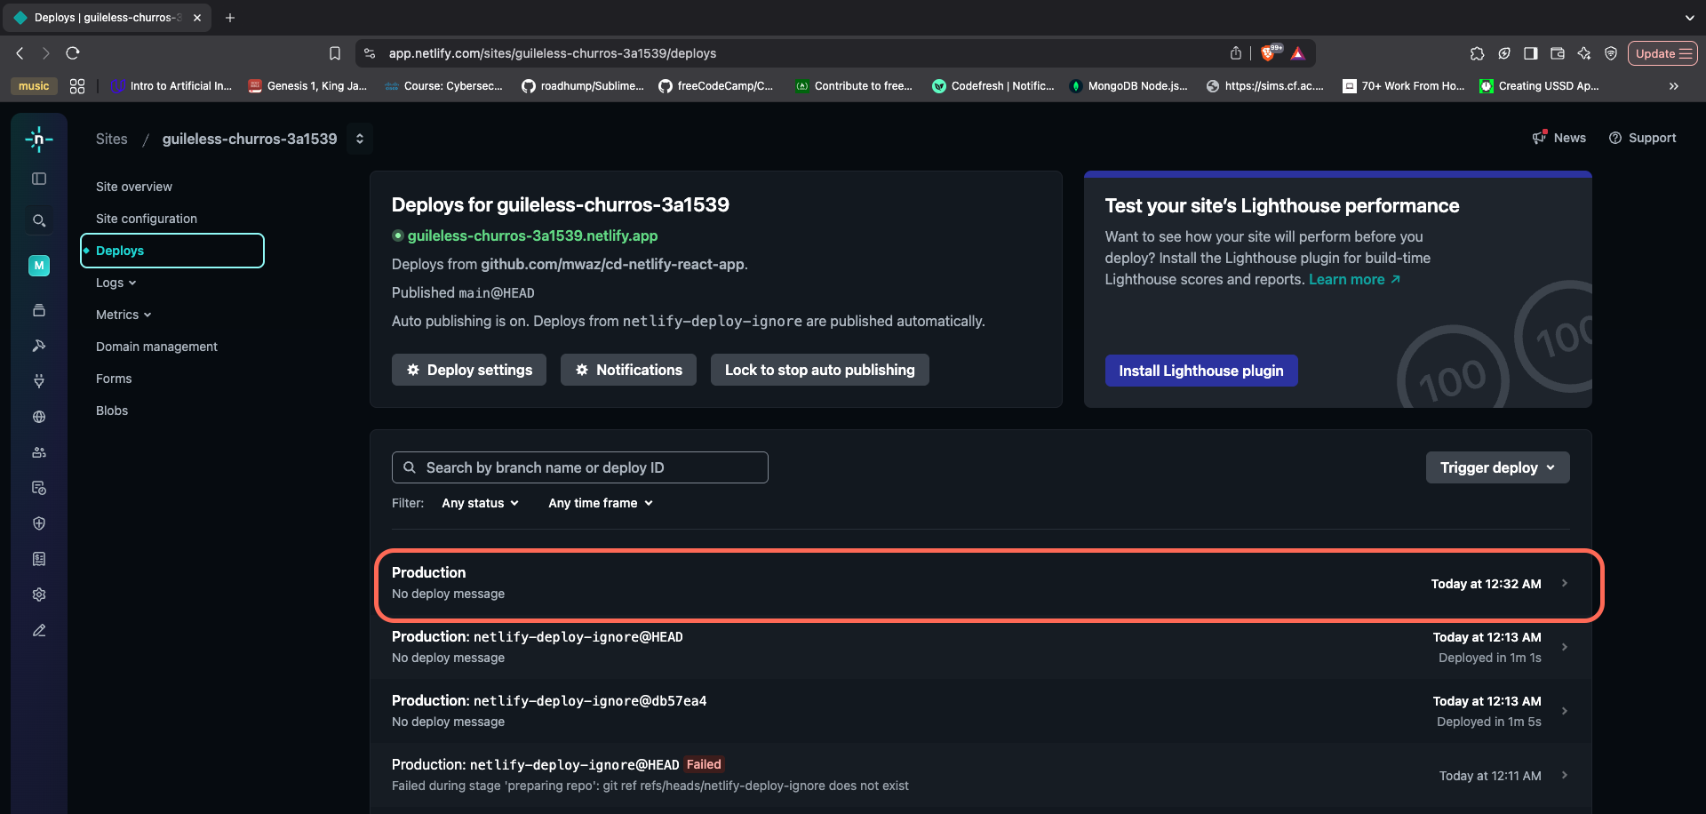Viewport: 1706px width, 814px height.
Task: Open the Blobs section
Action: tap(112, 411)
